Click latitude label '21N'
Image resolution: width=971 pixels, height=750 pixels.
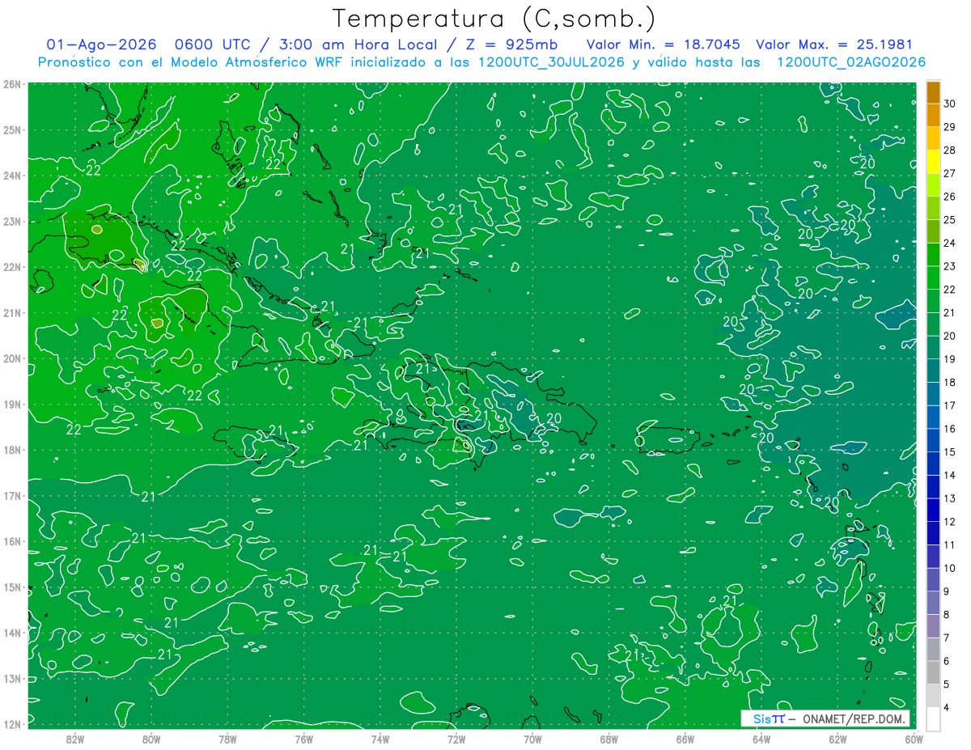(12, 313)
